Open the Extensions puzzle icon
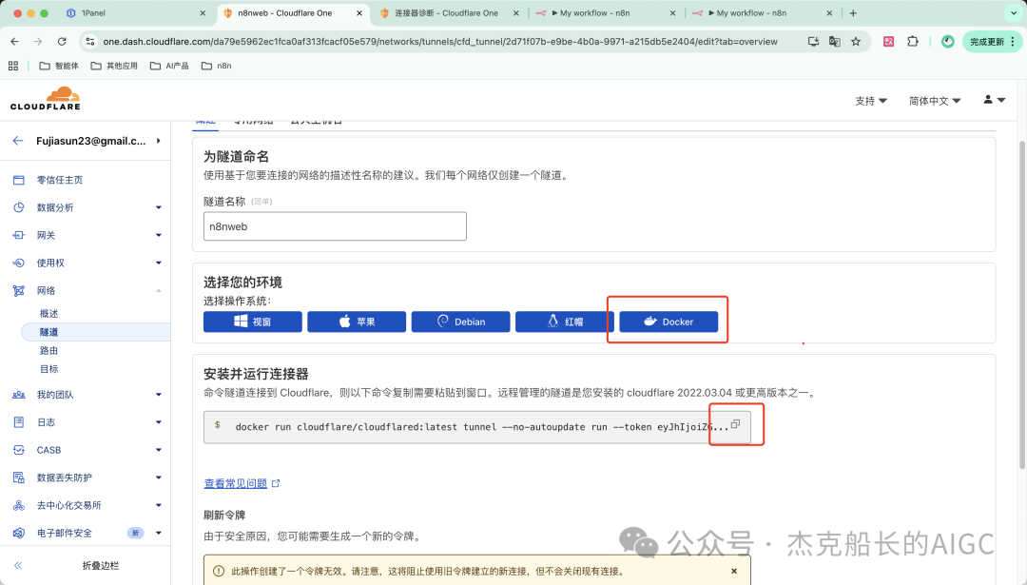Screen dimensions: 1027x585 [x=912, y=41]
